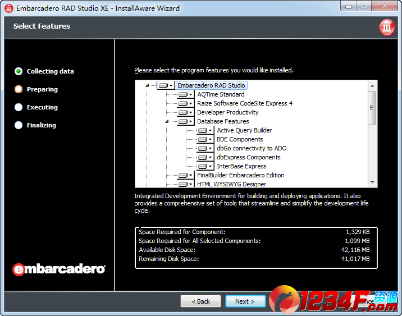
Task: Click the Back button
Action: click(200, 301)
